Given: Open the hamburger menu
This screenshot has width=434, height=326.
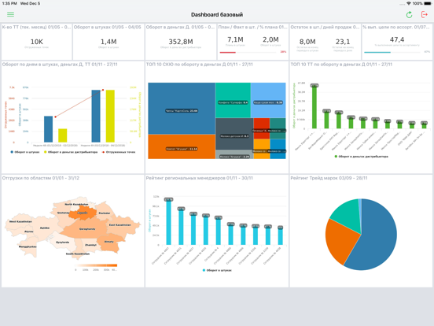Looking at the screenshot, I should [x=10, y=14].
